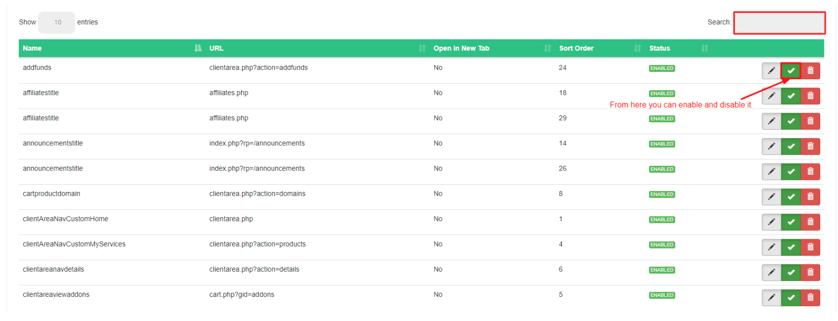This screenshot has height=321, width=838.
Task: Delete the sort order 14 announcementstitle row
Action: 810,146
